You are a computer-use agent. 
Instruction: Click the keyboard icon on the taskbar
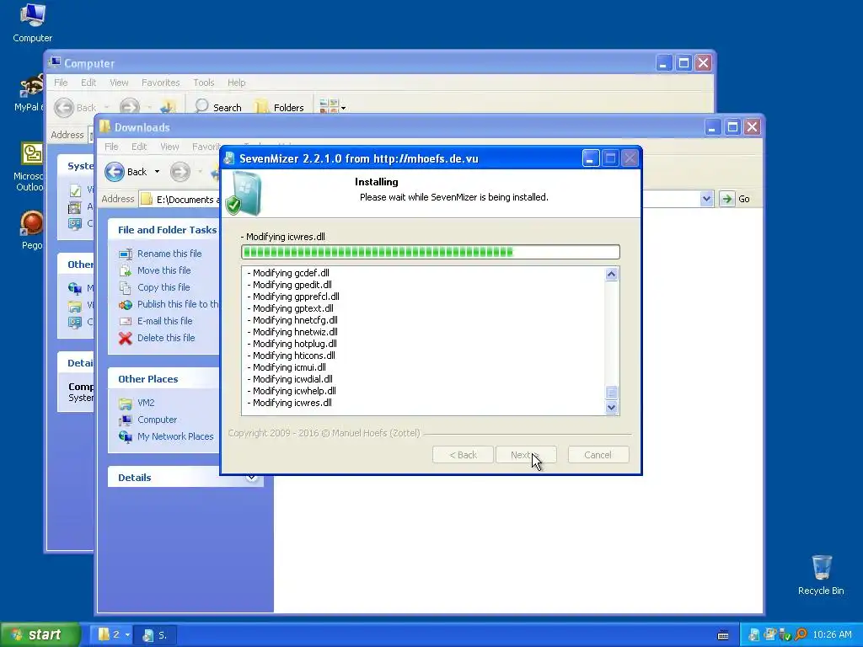tap(723, 635)
